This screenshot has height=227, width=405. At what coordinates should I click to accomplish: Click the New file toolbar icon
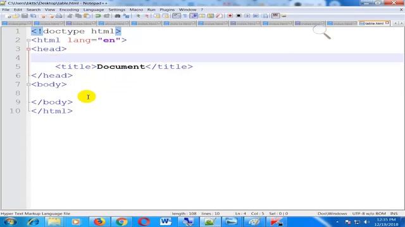pos(8,16)
